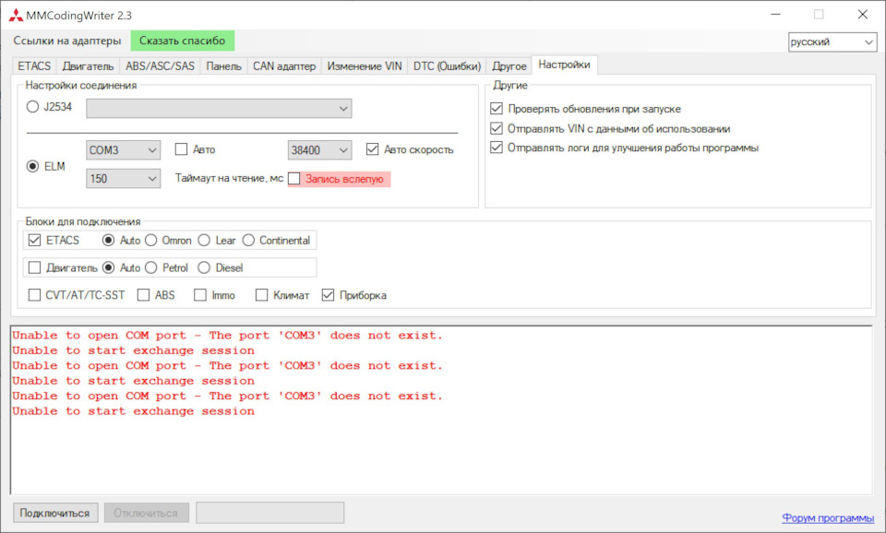
Task: Open the 38400 baud rate dropdown
Action: pyautogui.click(x=320, y=150)
